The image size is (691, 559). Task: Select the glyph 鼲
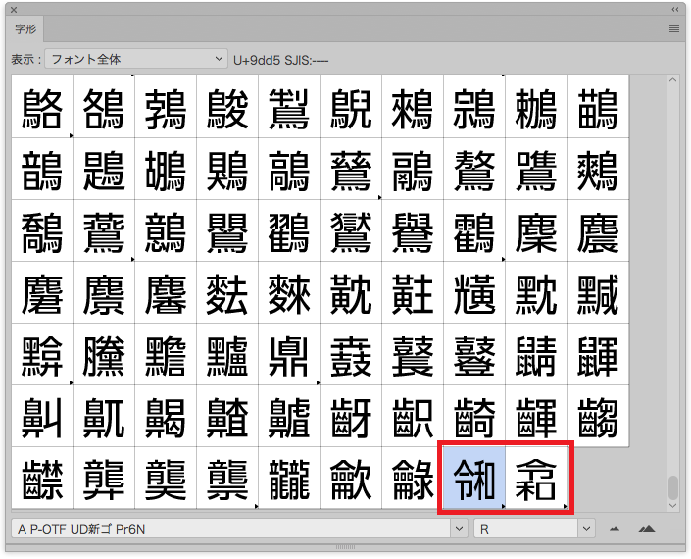pos(598,354)
